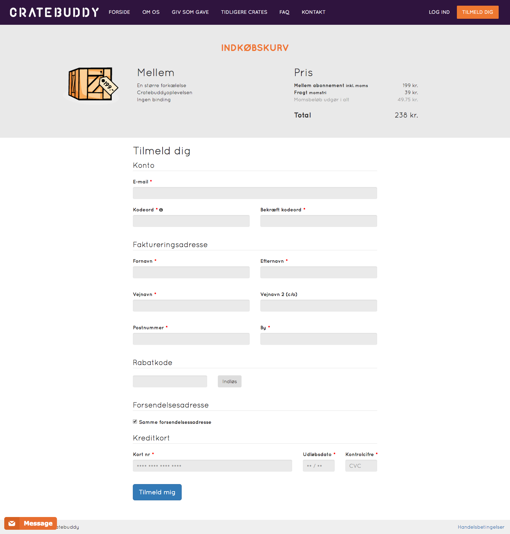Click the Rabatkode input field
Image resolution: width=510 pixels, height=534 pixels.
170,381
